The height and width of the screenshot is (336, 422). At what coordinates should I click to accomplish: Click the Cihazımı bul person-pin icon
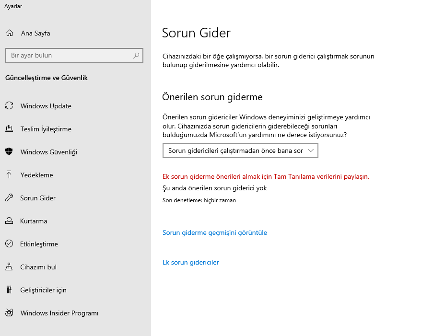pyautogui.click(x=9, y=267)
